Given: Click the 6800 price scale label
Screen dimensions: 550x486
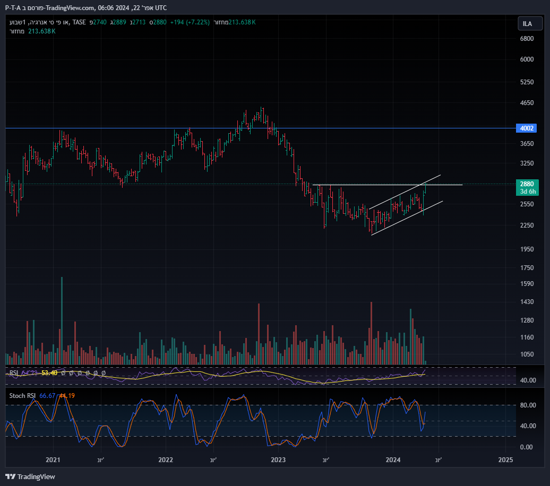Looking at the screenshot, I should tap(527, 39).
